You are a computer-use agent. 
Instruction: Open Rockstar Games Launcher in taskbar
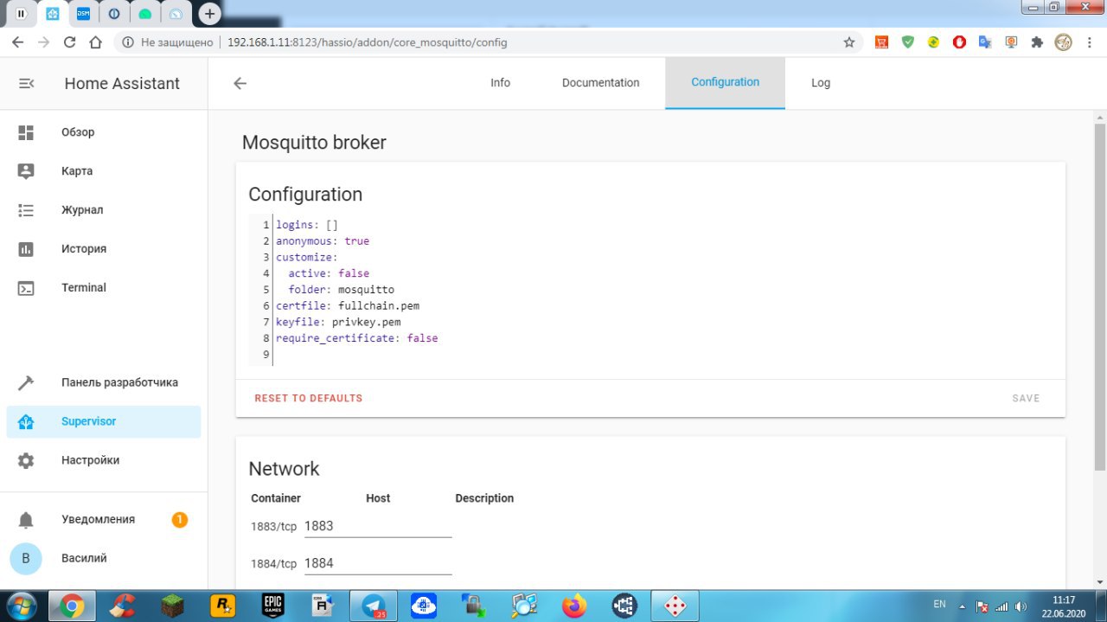click(x=222, y=606)
